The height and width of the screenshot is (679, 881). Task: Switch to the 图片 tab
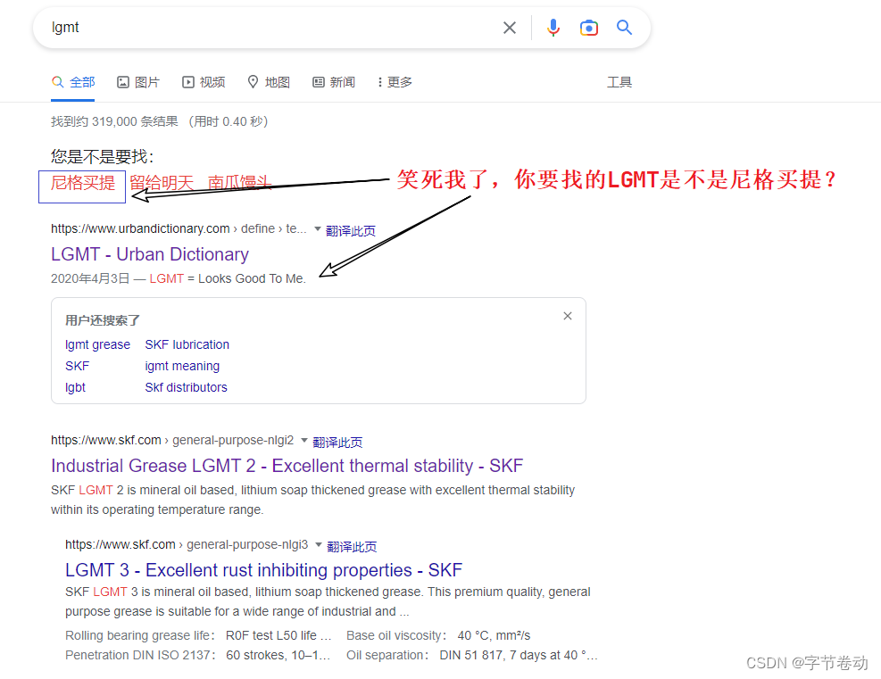146,81
